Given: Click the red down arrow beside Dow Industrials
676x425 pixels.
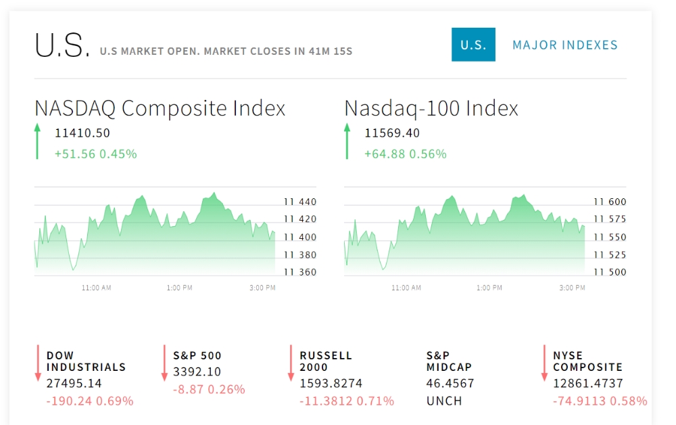Looking at the screenshot, I should [x=38, y=363].
